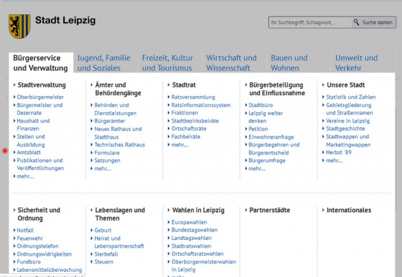Open the Fundbüro link
Viewport: 402px width, 277px height.
(x=29, y=262)
